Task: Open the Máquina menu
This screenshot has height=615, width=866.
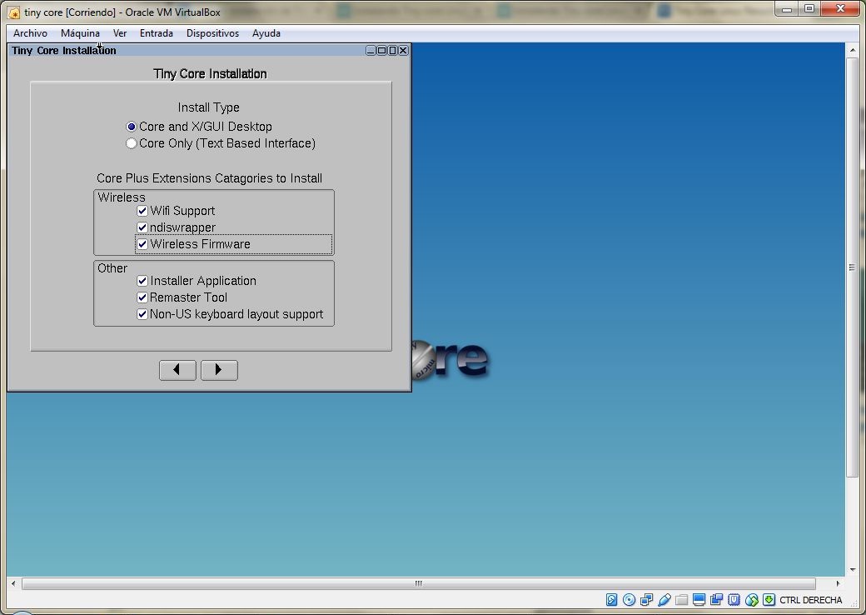Action: (80, 33)
